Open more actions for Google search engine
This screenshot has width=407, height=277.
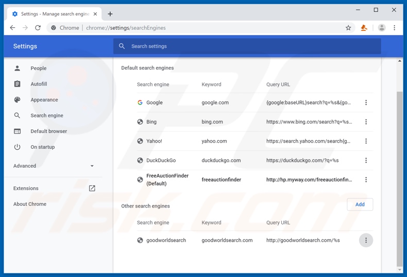click(x=366, y=102)
